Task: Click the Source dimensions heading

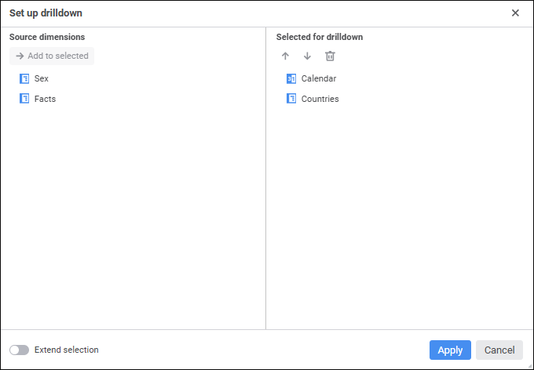Action: coord(47,37)
